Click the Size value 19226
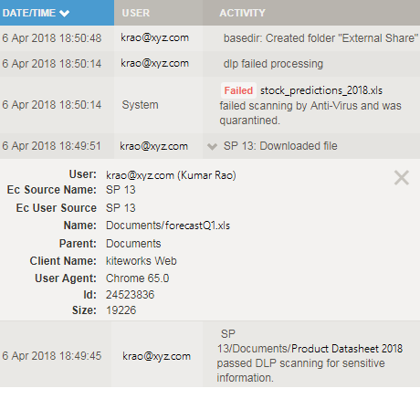The image size is (420, 420). (121, 310)
